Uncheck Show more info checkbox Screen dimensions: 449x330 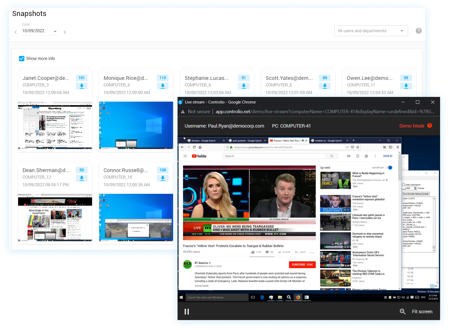(22, 59)
